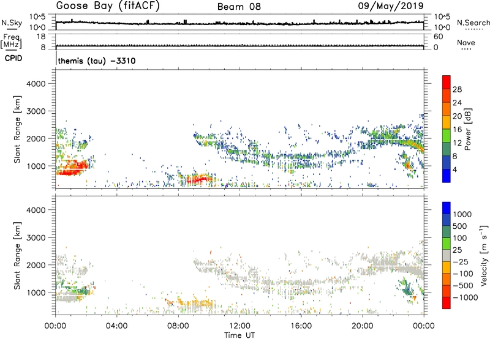This screenshot has height=339, width=490.
Task: Click the '18' frequency axis tick
Action: [x=41, y=37]
